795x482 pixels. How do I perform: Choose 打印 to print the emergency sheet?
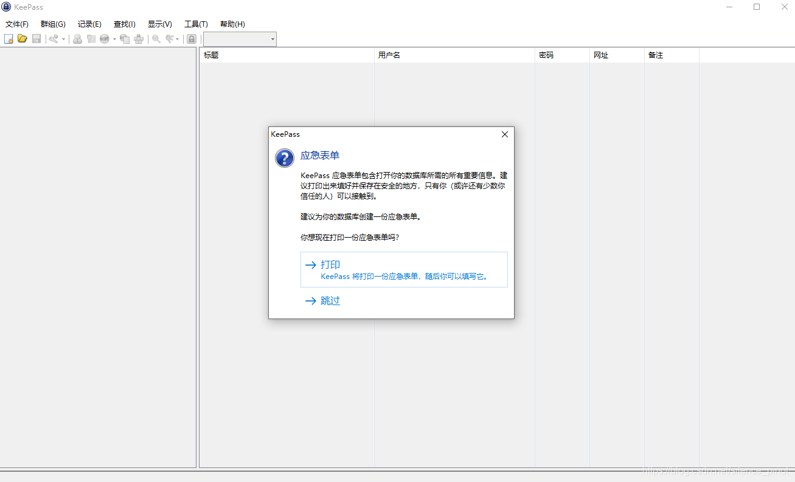[x=404, y=269]
